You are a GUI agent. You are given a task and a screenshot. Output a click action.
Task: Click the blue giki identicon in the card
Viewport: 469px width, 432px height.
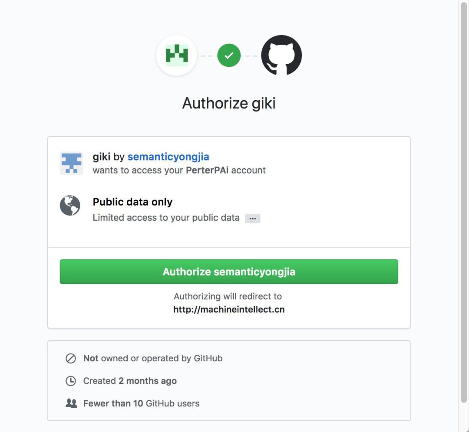point(72,163)
